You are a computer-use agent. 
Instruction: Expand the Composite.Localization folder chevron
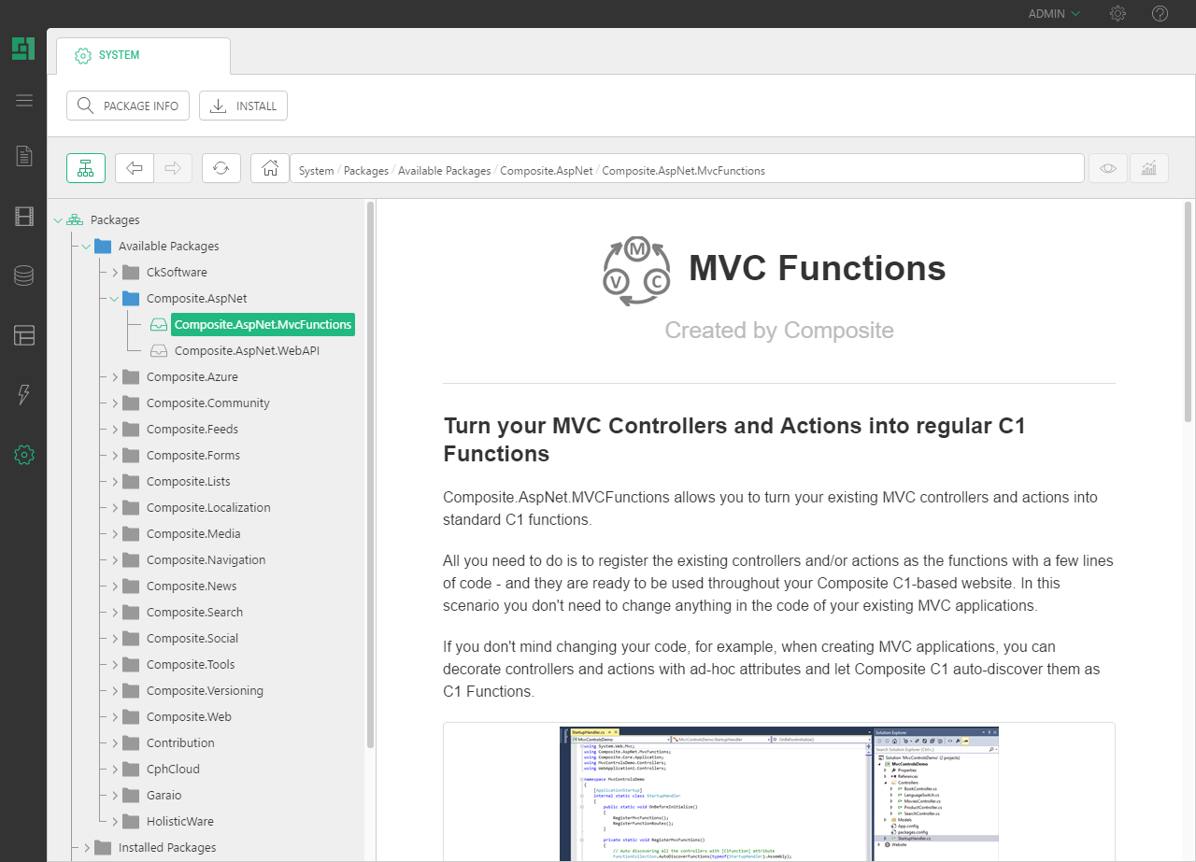115,508
